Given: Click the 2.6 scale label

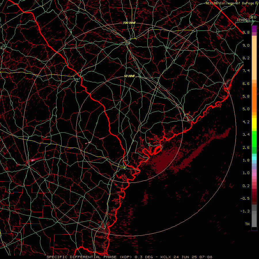Looking at the screenshot, I should click(246, 148).
